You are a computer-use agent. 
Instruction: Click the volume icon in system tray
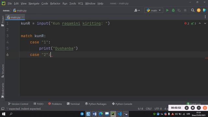point(176,114)
